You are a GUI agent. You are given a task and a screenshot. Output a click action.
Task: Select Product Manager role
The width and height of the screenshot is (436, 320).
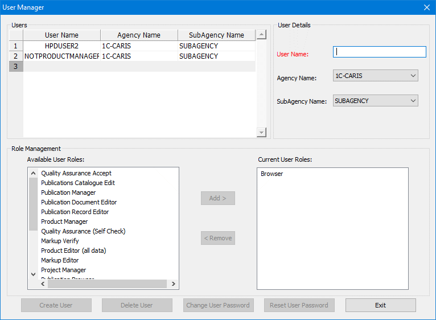(64, 221)
